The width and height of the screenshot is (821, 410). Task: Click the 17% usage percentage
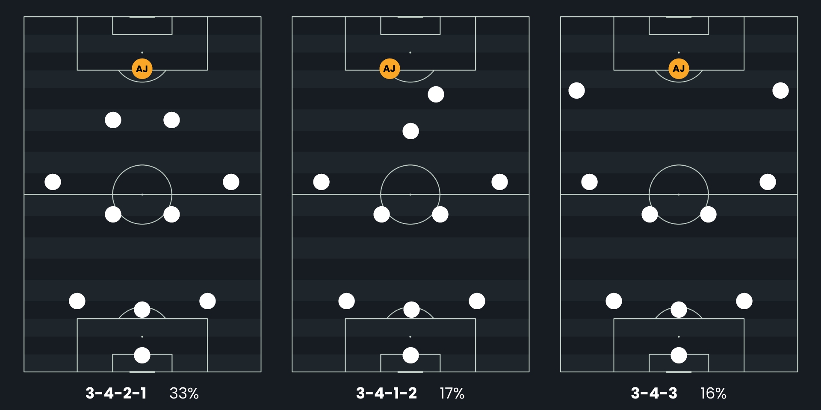(452, 393)
